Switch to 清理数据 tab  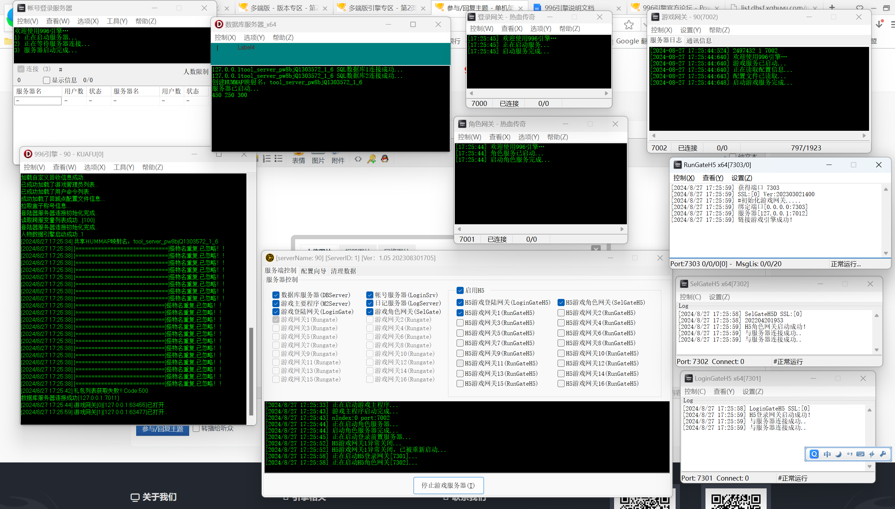pyautogui.click(x=343, y=271)
